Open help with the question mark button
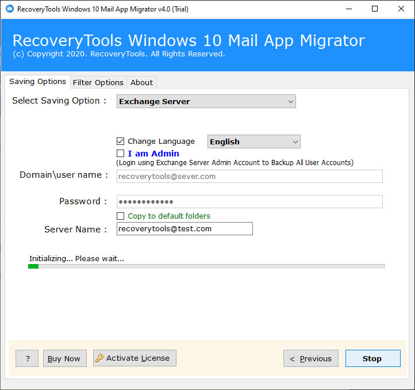The height and width of the screenshot is (390, 415). coord(27,358)
